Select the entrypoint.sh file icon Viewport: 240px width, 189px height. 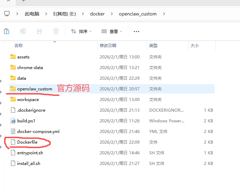(x=13, y=153)
